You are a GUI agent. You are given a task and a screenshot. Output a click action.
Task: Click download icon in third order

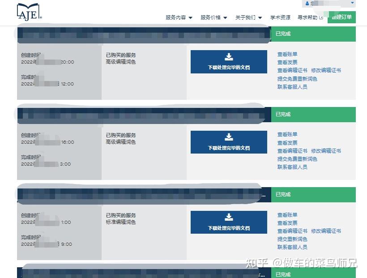click(x=229, y=217)
